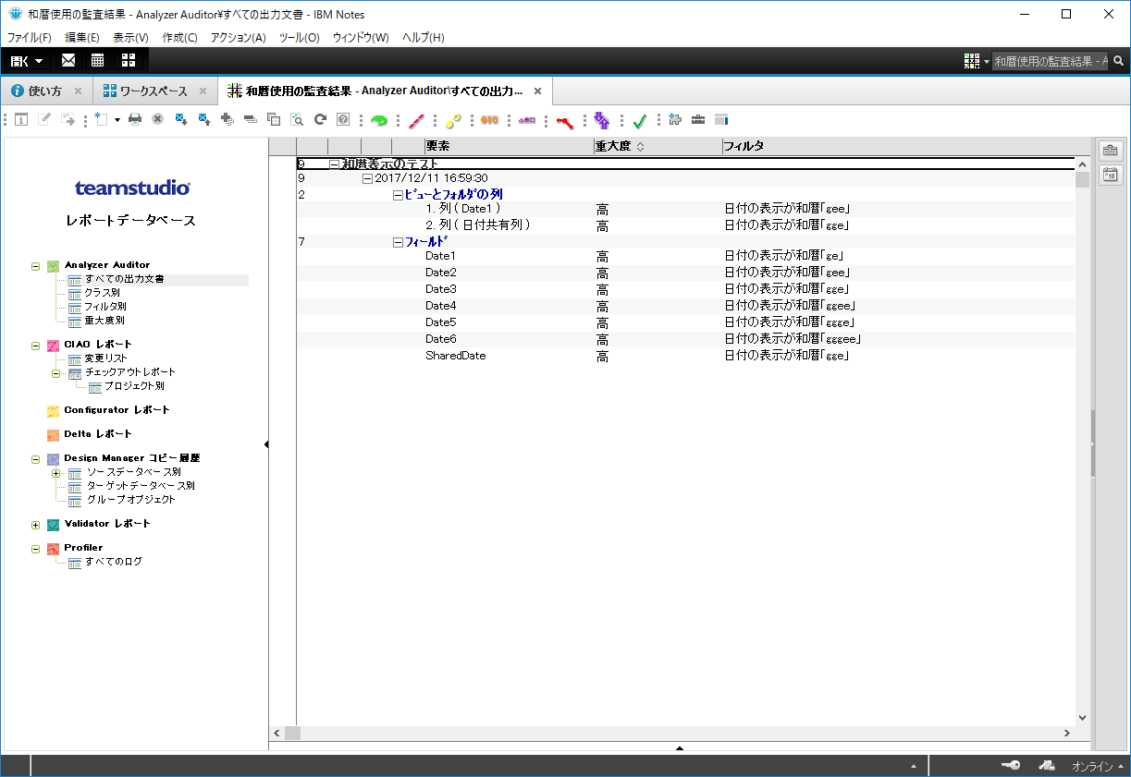Click the red wrench toolbar icon
1131x777 pixels.
pyautogui.click(x=564, y=120)
